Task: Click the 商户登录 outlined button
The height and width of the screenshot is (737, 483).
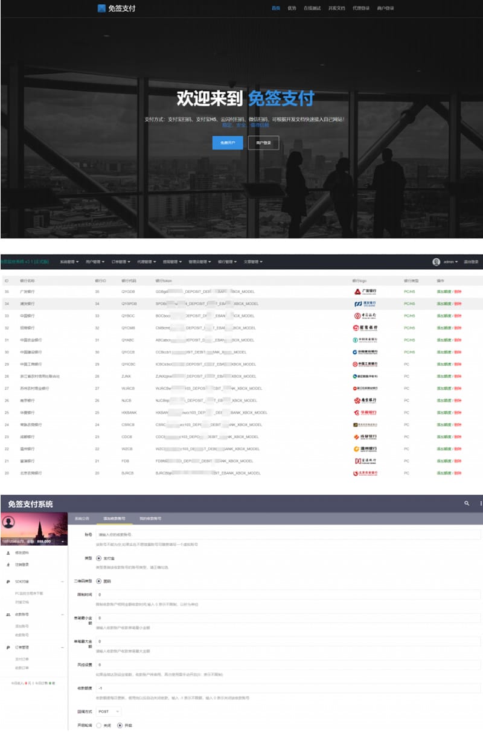Action: 263,142
